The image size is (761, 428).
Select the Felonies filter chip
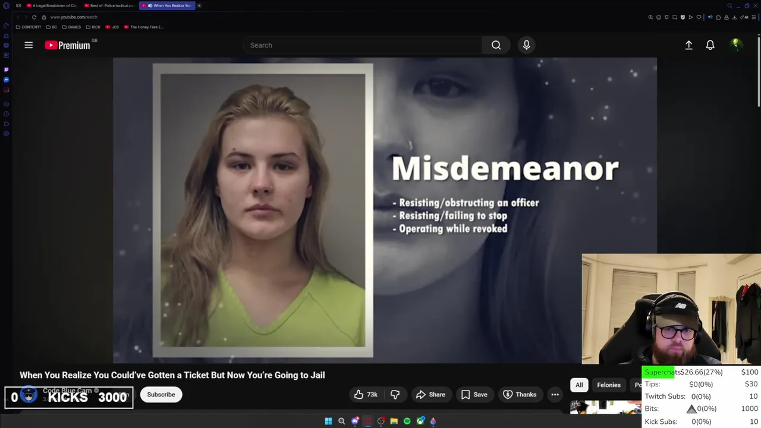click(x=609, y=385)
